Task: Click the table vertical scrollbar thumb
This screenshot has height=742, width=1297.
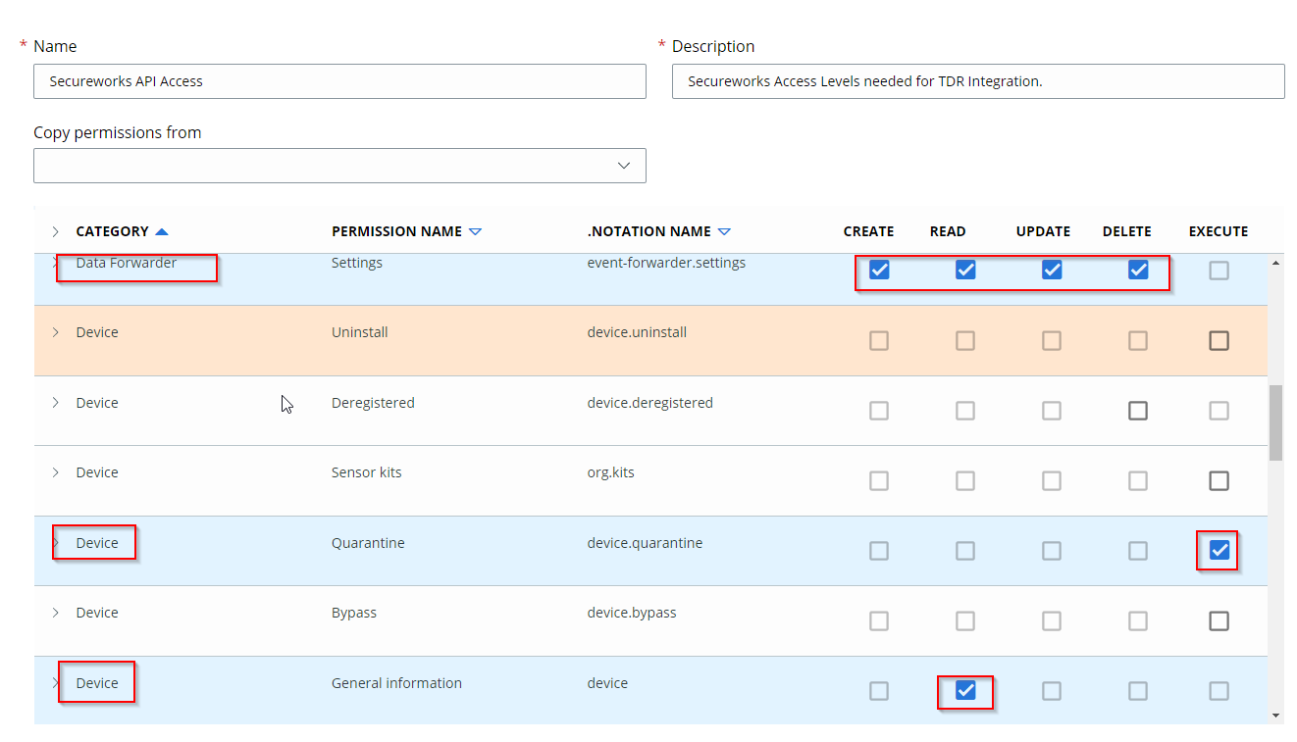Action: click(x=1275, y=422)
